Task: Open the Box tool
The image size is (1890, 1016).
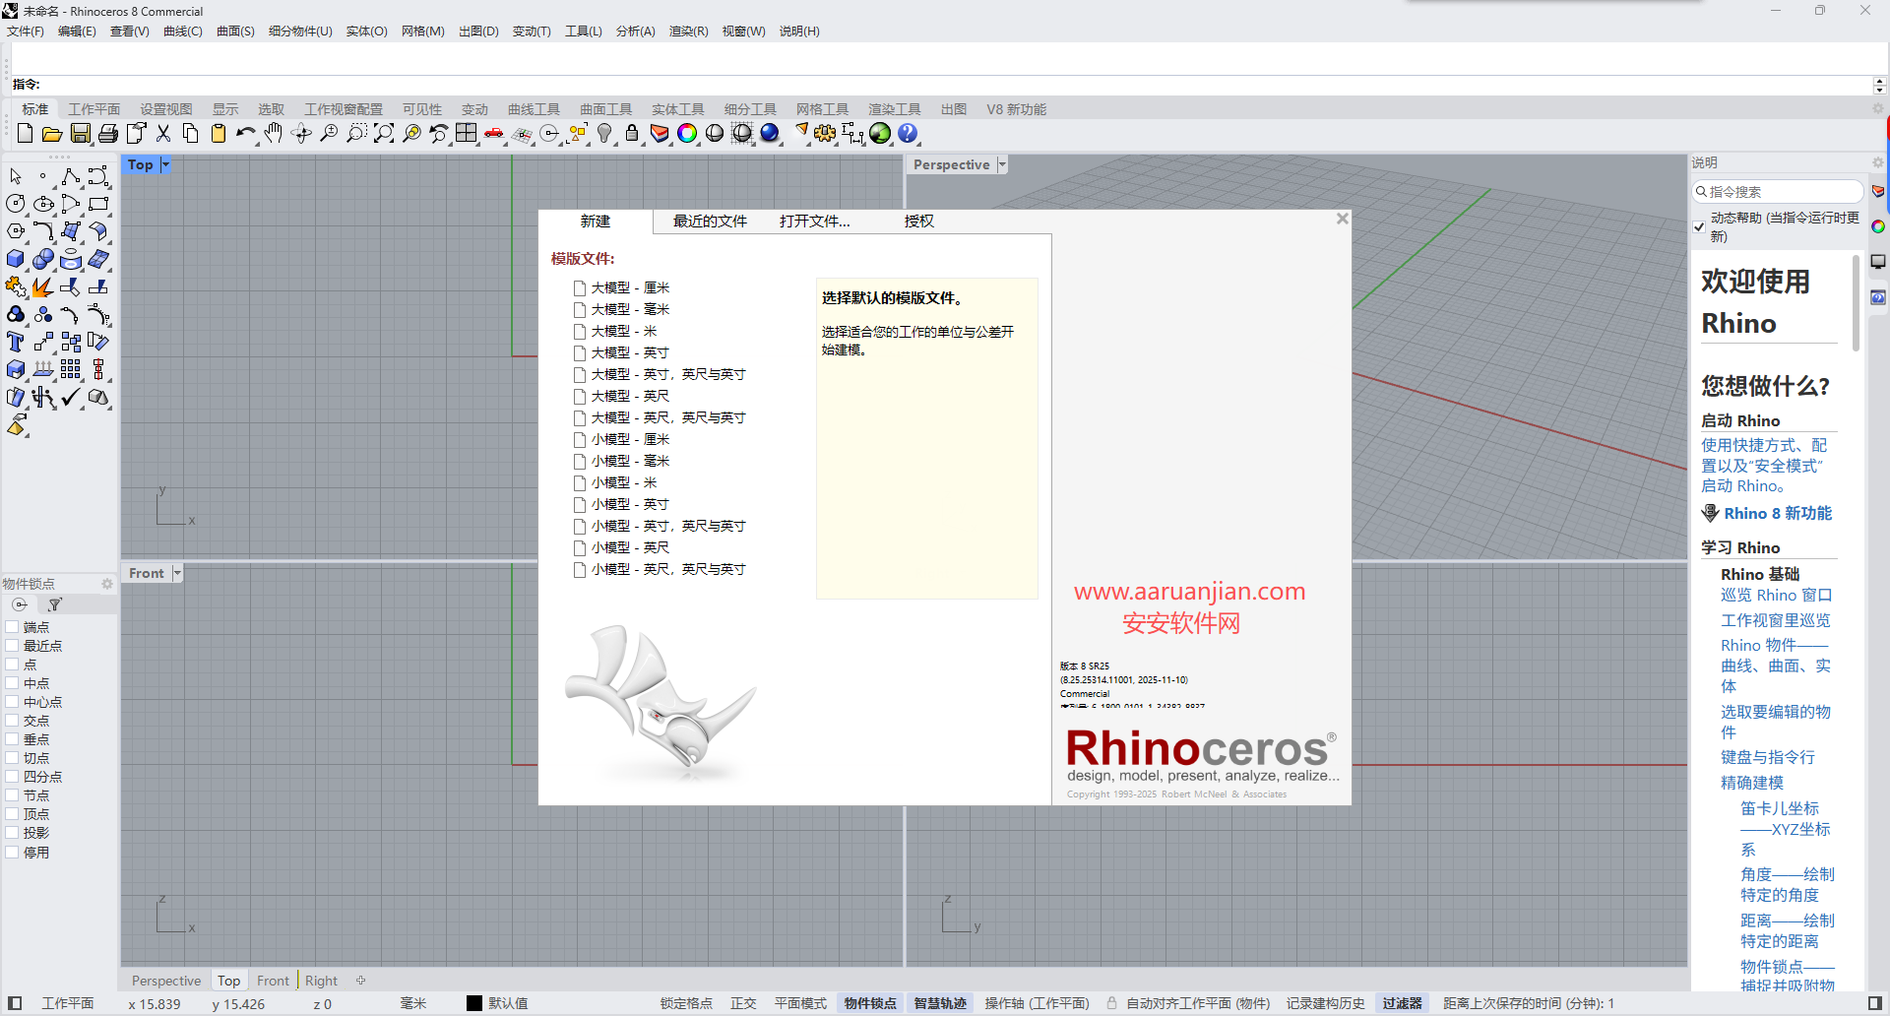Action: coord(15,259)
